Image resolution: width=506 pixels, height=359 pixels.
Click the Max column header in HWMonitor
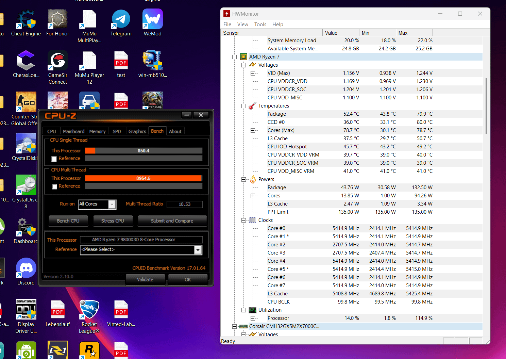point(414,33)
